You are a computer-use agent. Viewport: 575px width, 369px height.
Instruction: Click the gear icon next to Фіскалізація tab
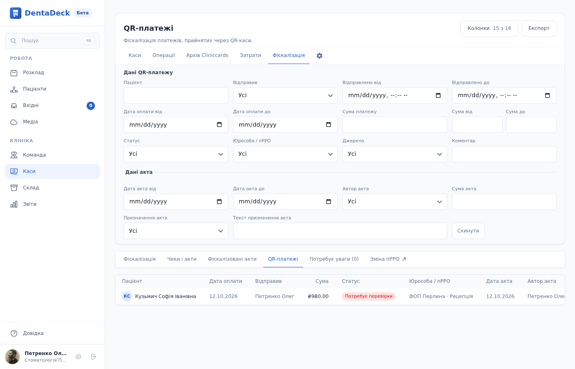coord(320,56)
